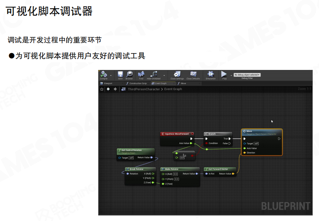319x221 pixels.
Task: Start Simulation from the toolbar
Action: [211, 74]
